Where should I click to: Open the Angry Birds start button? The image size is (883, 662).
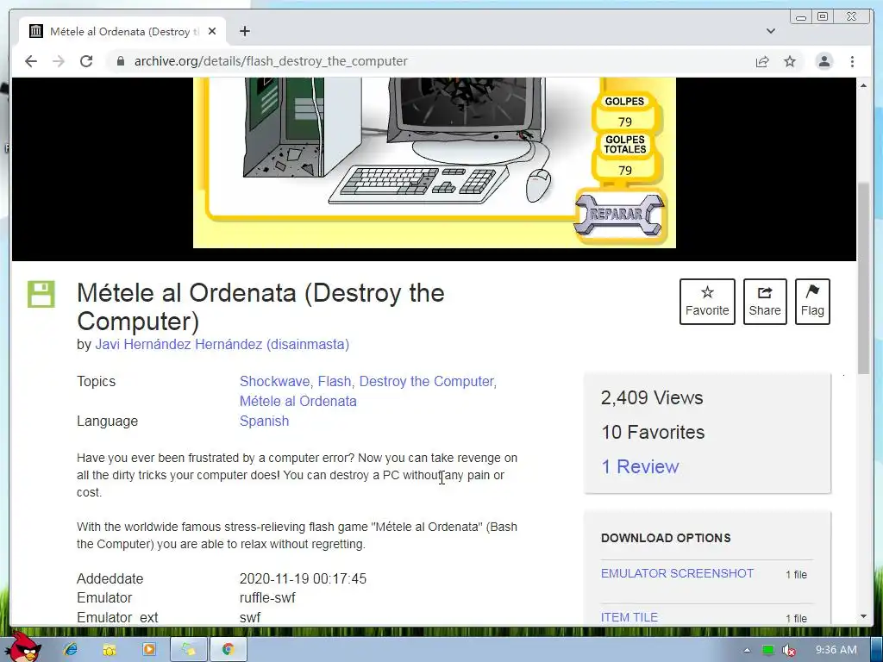pyautogui.click(x=22, y=648)
